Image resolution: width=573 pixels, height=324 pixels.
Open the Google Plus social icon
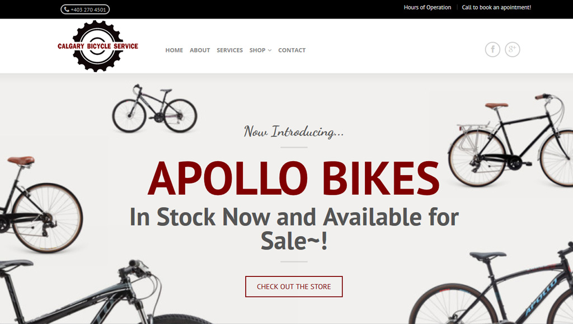coord(513,49)
